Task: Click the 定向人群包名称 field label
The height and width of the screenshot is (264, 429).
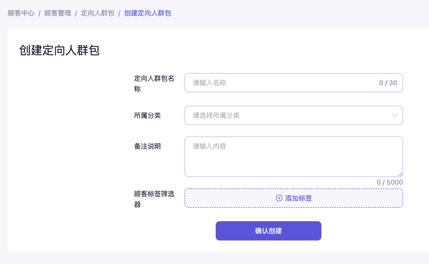Action: 154,83
